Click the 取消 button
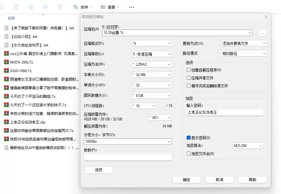The height and width of the screenshot is (194, 281). pos(220,180)
